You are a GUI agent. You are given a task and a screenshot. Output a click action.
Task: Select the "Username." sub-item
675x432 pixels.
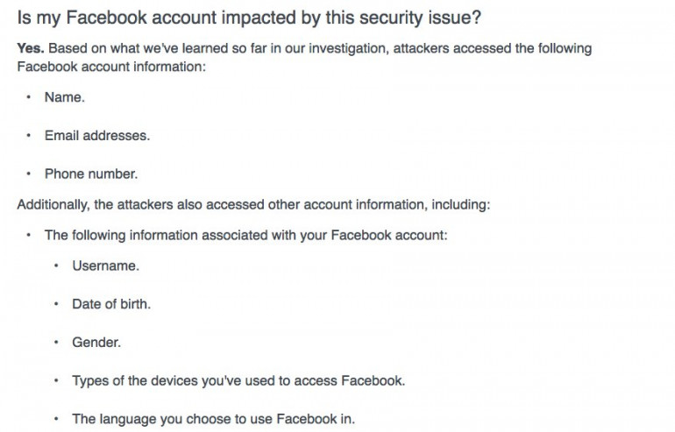(105, 266)
